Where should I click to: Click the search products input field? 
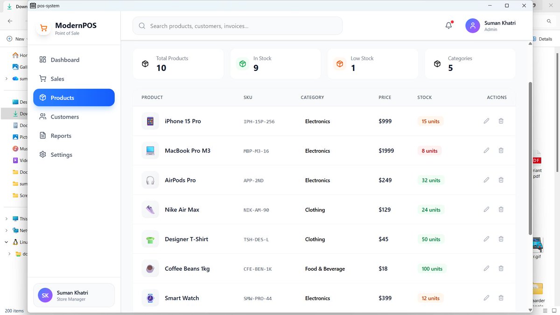tap(237, 26)
